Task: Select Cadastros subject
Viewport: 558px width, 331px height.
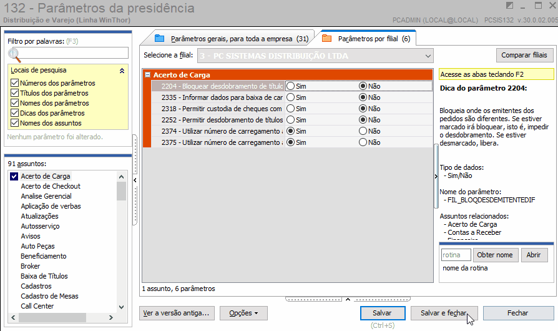Action: coord(36,286)
